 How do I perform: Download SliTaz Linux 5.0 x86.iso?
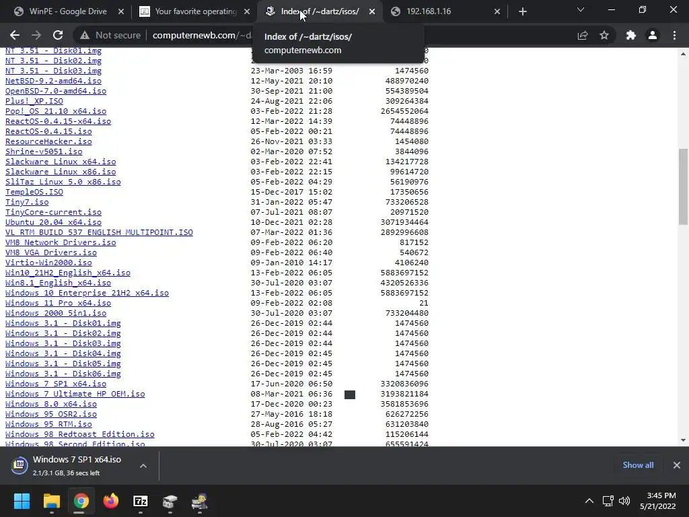[x=63, y=182]
